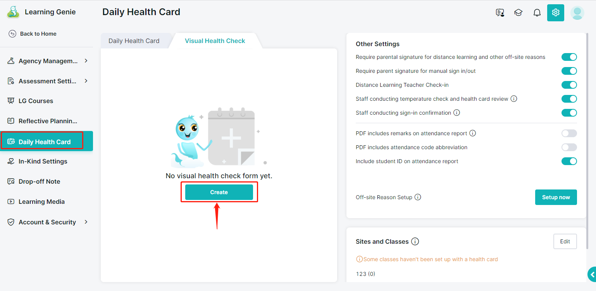Open the user profile avatar
This screenshot has height=291, width=596.
pos(577,13)
